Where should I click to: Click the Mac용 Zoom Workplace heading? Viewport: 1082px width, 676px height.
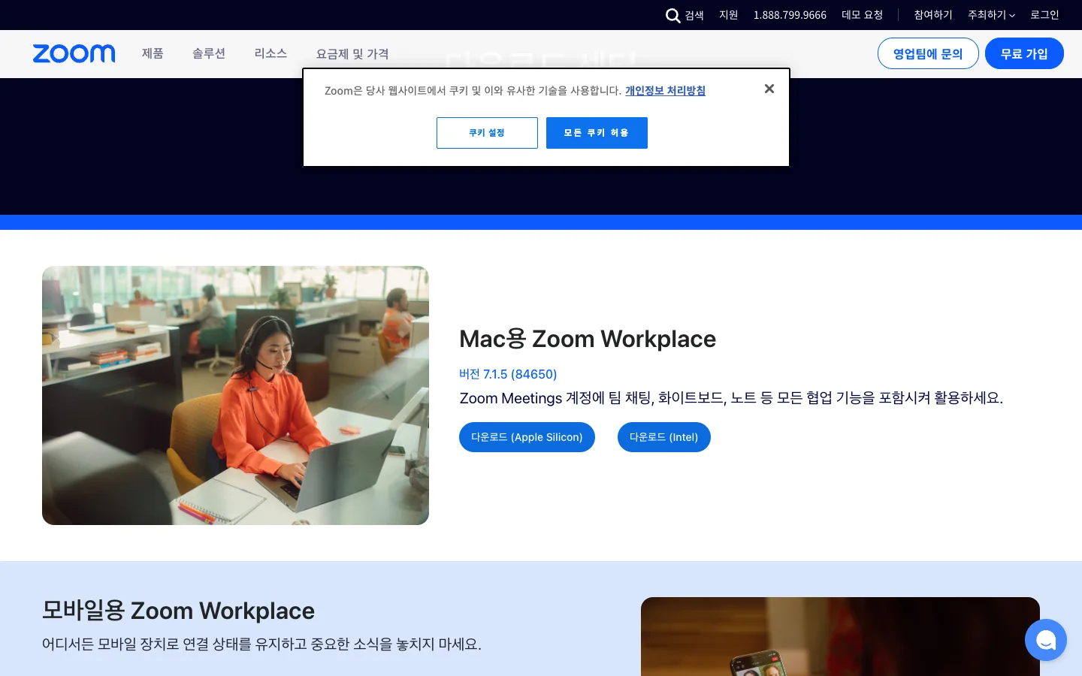click(588, 339)
